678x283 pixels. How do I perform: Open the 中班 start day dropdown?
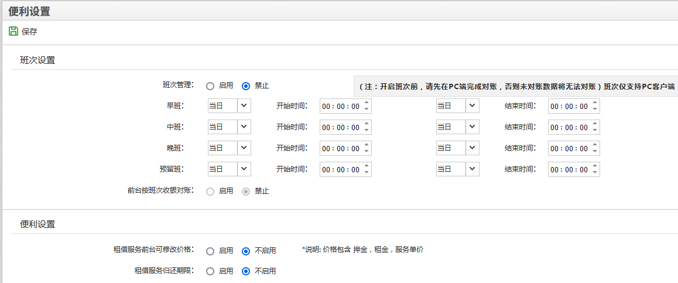pos(229,127)
